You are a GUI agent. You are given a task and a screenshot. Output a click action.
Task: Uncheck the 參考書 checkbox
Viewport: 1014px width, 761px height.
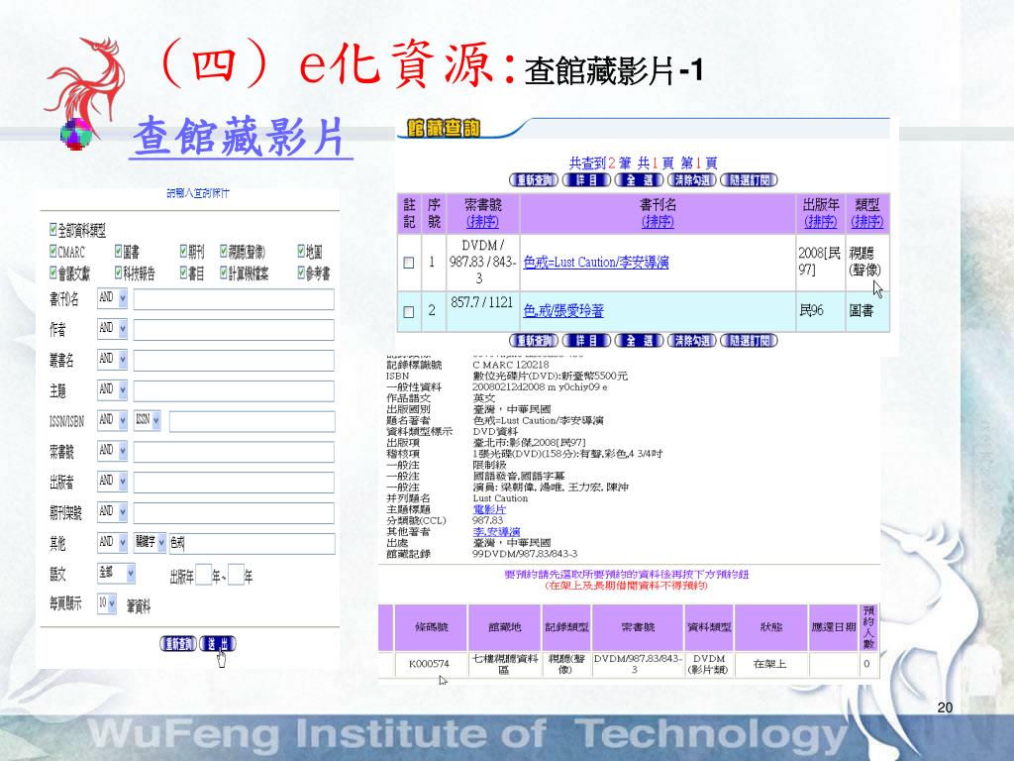point(301,272)
